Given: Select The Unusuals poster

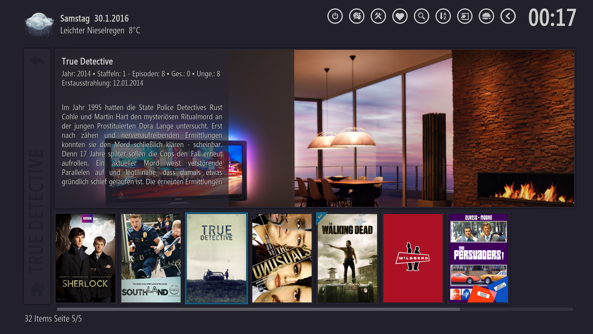Looking at the screenshot, I should (282, 258).
